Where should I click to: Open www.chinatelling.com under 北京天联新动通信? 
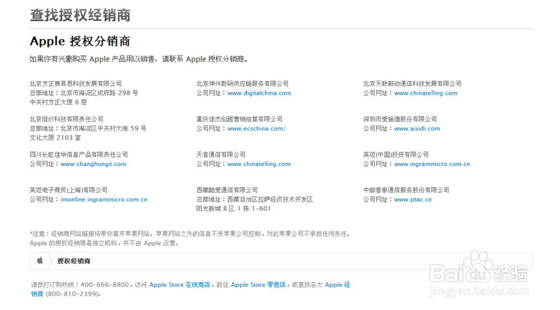click(426, 93)
